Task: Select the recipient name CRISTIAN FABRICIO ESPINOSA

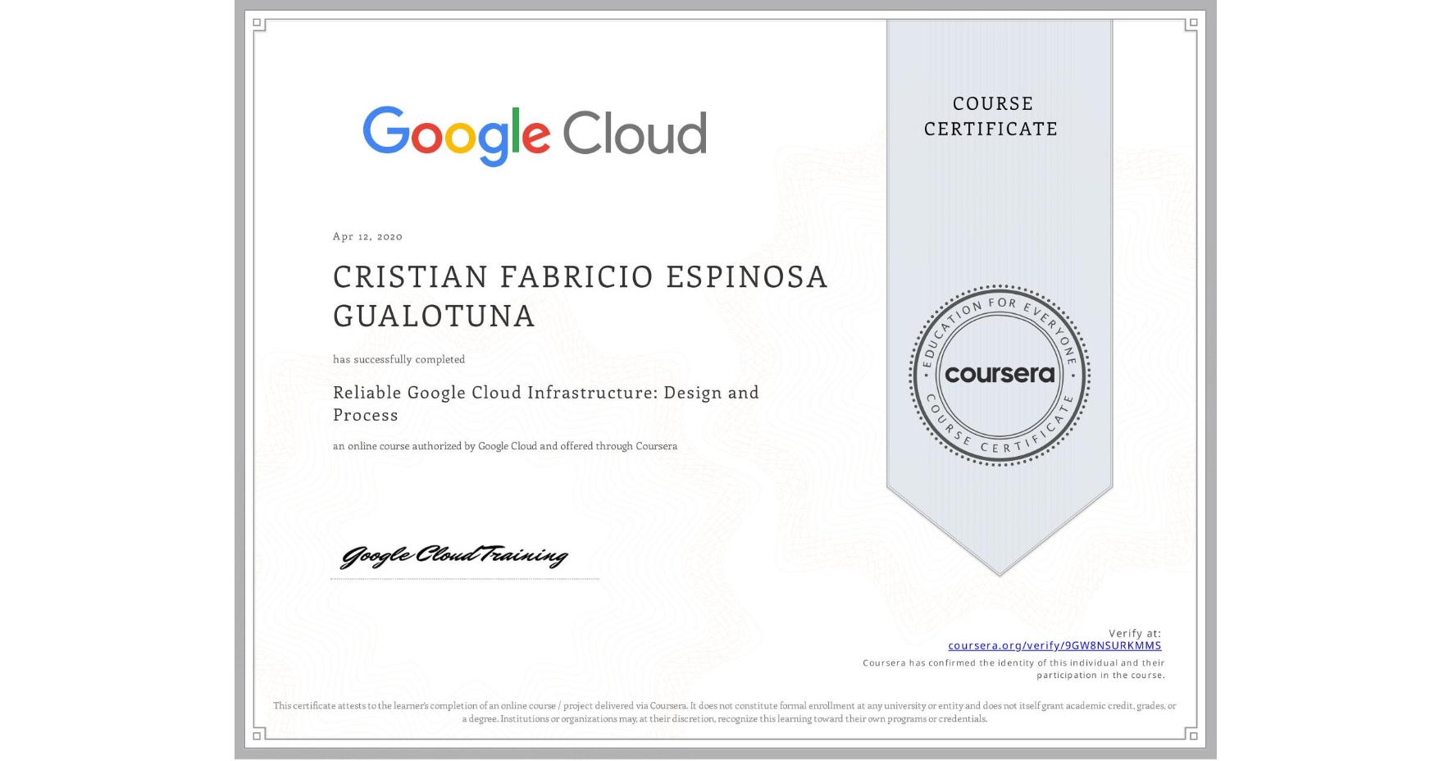Action: (579, 276)
